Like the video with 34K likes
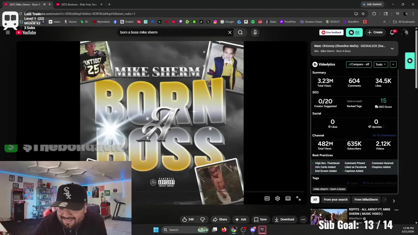418x235 pixels. pos(188,219)
